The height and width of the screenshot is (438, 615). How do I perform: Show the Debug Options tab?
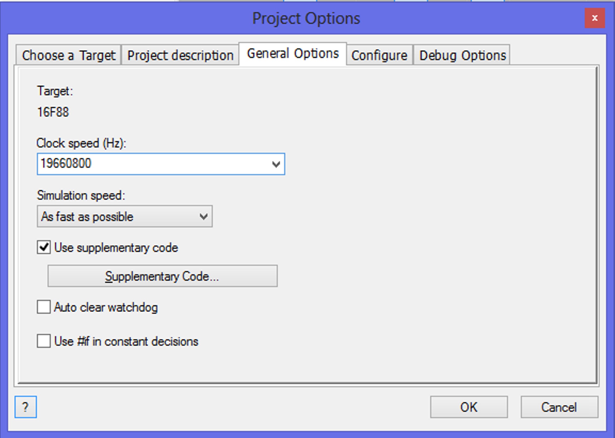(x=462, y=55)
